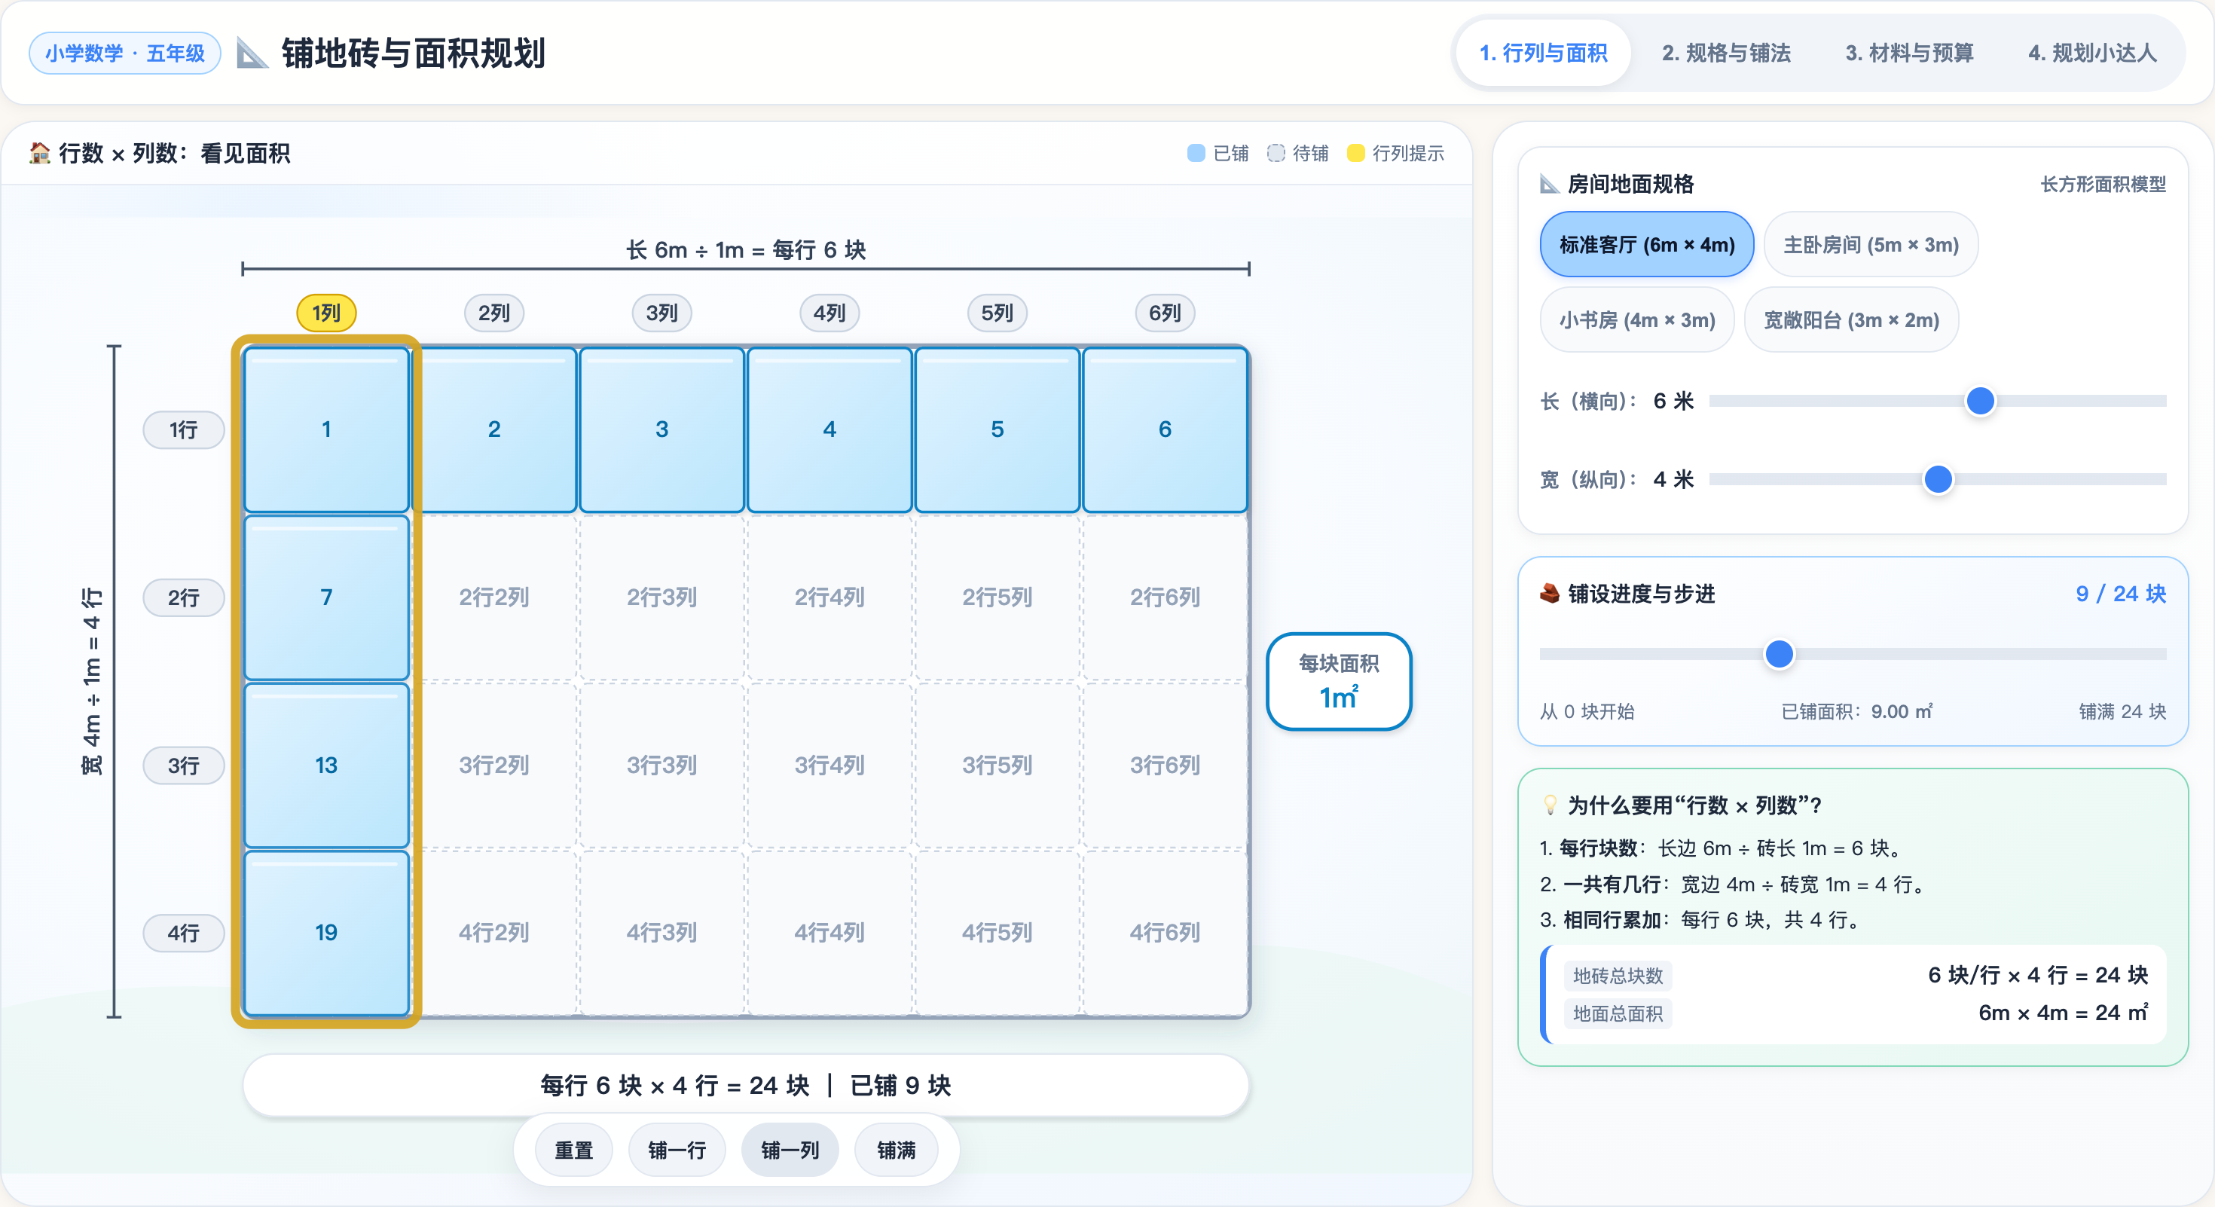Click the 2行 row label
Viewport: 2215px width, 1207px height.
[x=183, y=597]
